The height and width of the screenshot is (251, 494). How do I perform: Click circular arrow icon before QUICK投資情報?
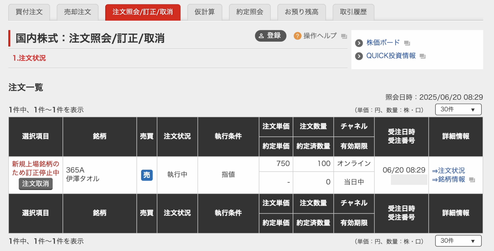[359, 56]
